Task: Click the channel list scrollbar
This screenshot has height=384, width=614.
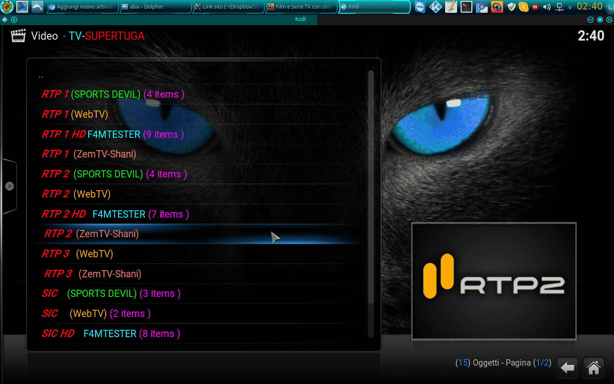Action: 371,188
